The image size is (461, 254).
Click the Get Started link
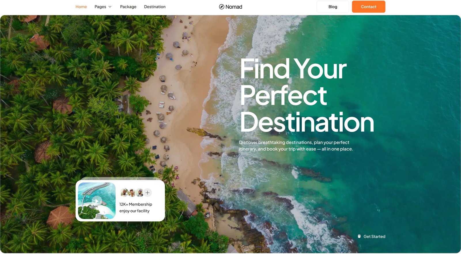pos(374,236)
